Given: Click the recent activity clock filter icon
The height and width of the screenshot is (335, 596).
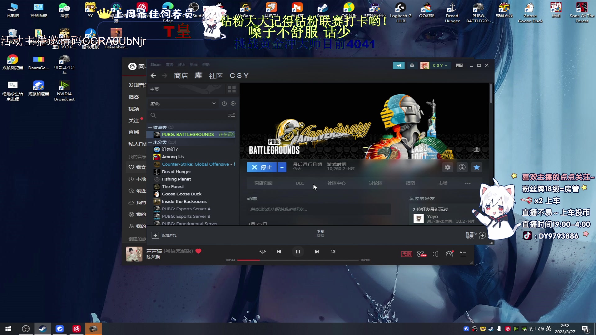Looking at the screenshot, I should coord(224,104).
